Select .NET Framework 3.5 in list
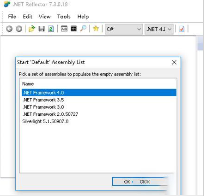The image size is (206, 196). (x=99, y=100)
